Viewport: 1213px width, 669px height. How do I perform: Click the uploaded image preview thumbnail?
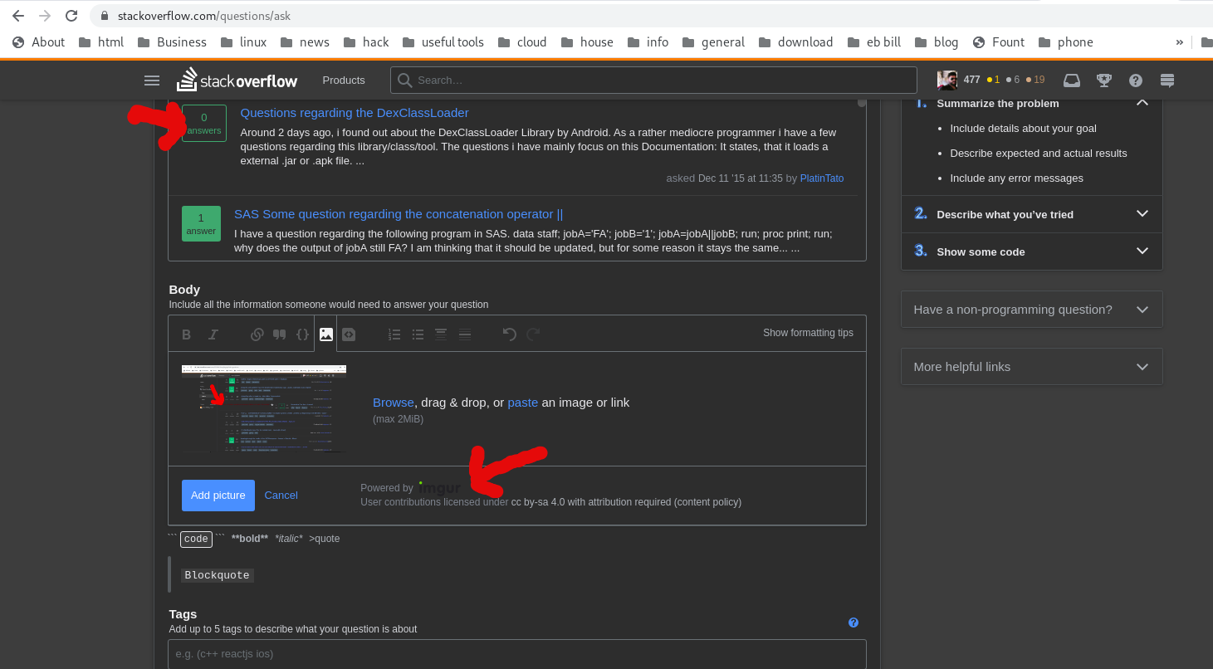(264, 408)
